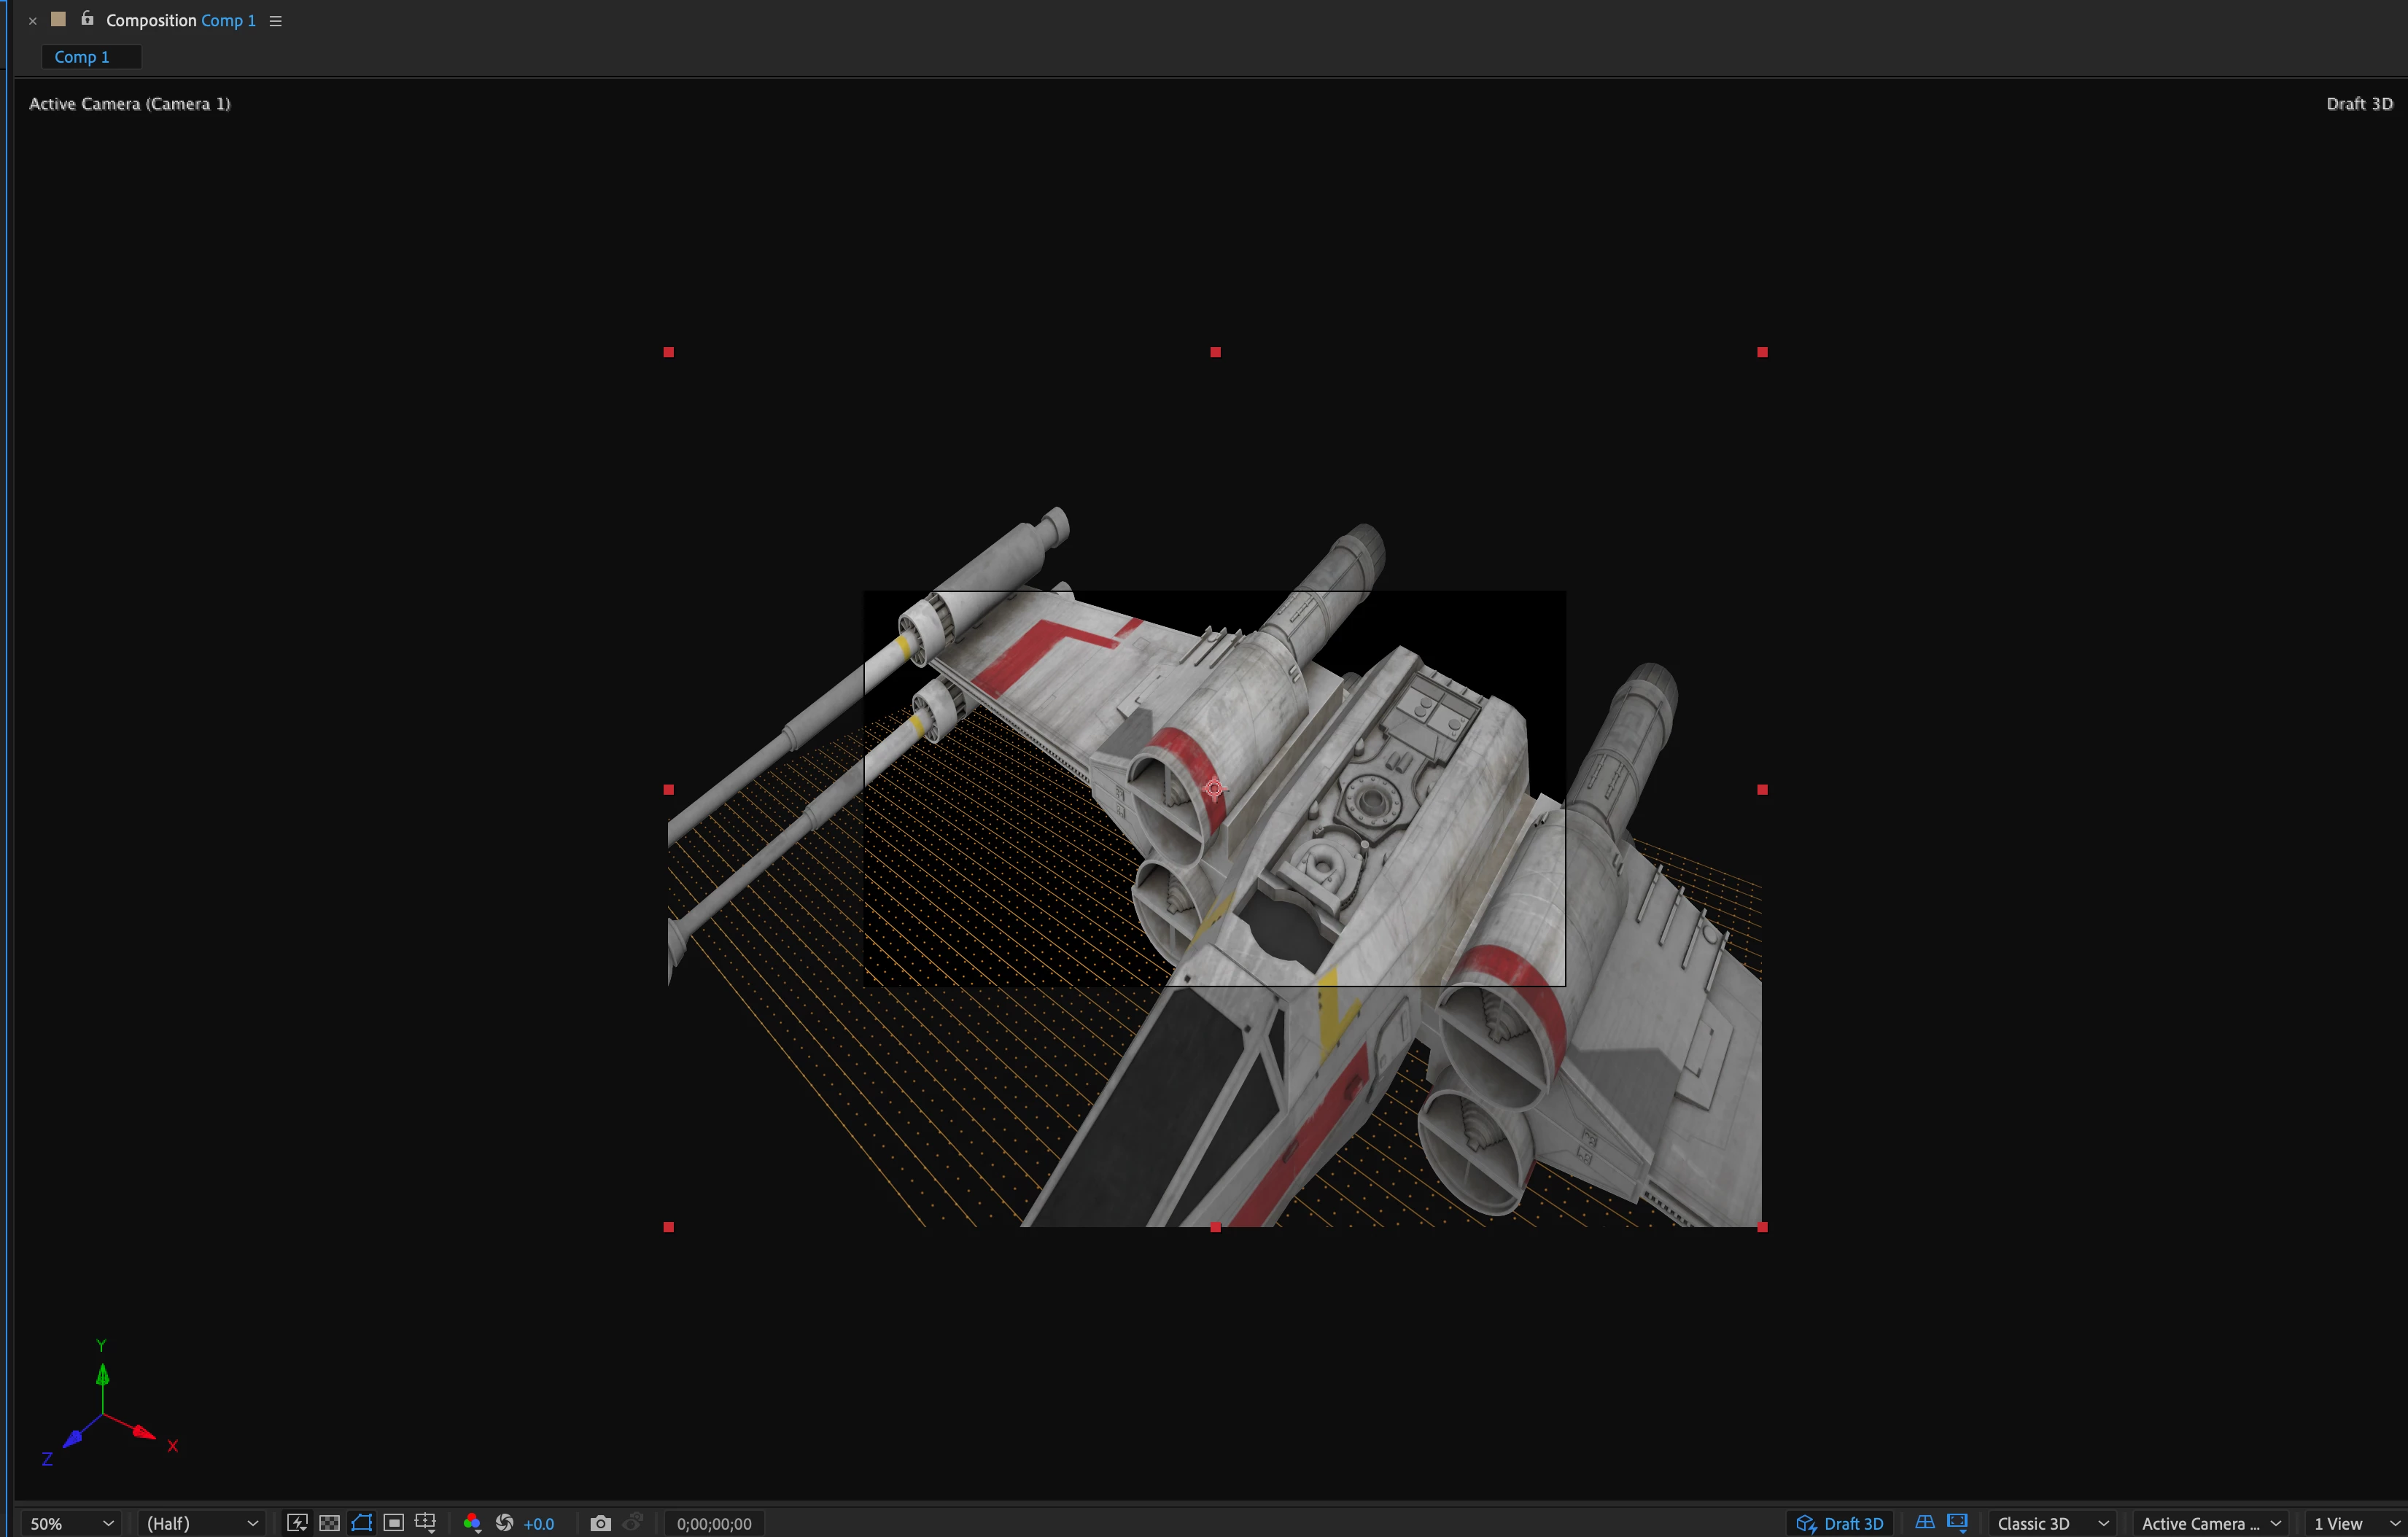Click the current timecode 0;00;00;00
The height and width of the screenshot is (1537, 2408).
point(714,1523)
